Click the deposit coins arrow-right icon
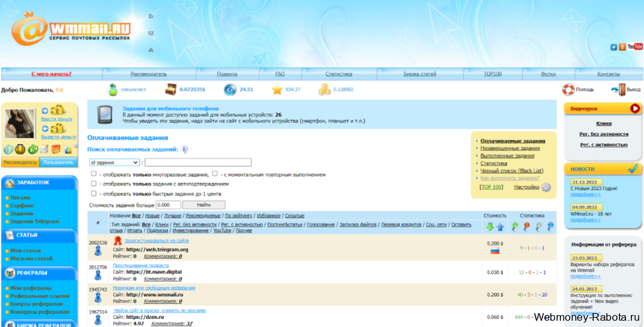This screenshot has width=644, height=327. (x=55, y=110)
